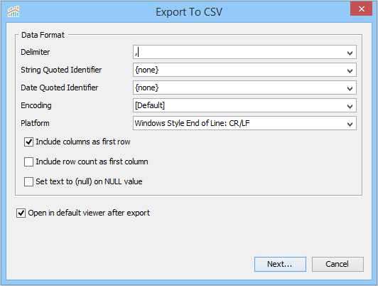Click the chart app icon in title bar
Viewport: 378px width, 286px height.
pos(13,11)
